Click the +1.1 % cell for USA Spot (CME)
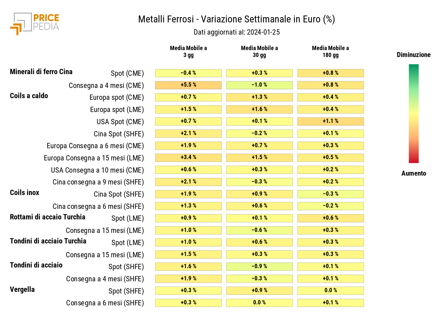The image size is (434, 336). point(330,121)
